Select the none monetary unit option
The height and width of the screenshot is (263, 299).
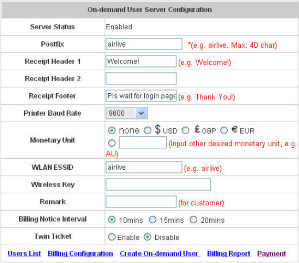point(112,130)
